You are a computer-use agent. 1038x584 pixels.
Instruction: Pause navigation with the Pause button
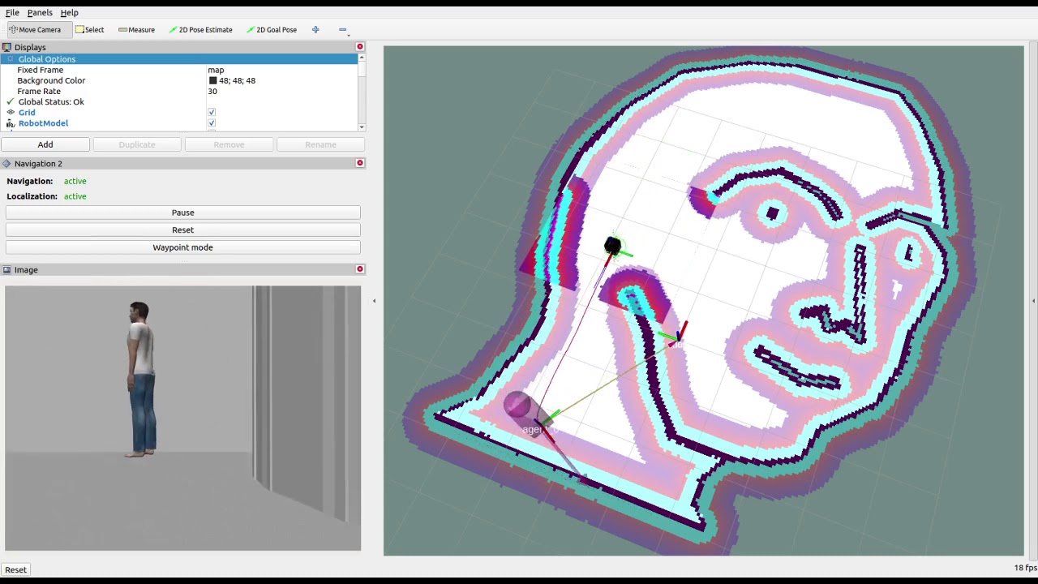[182, 213]
